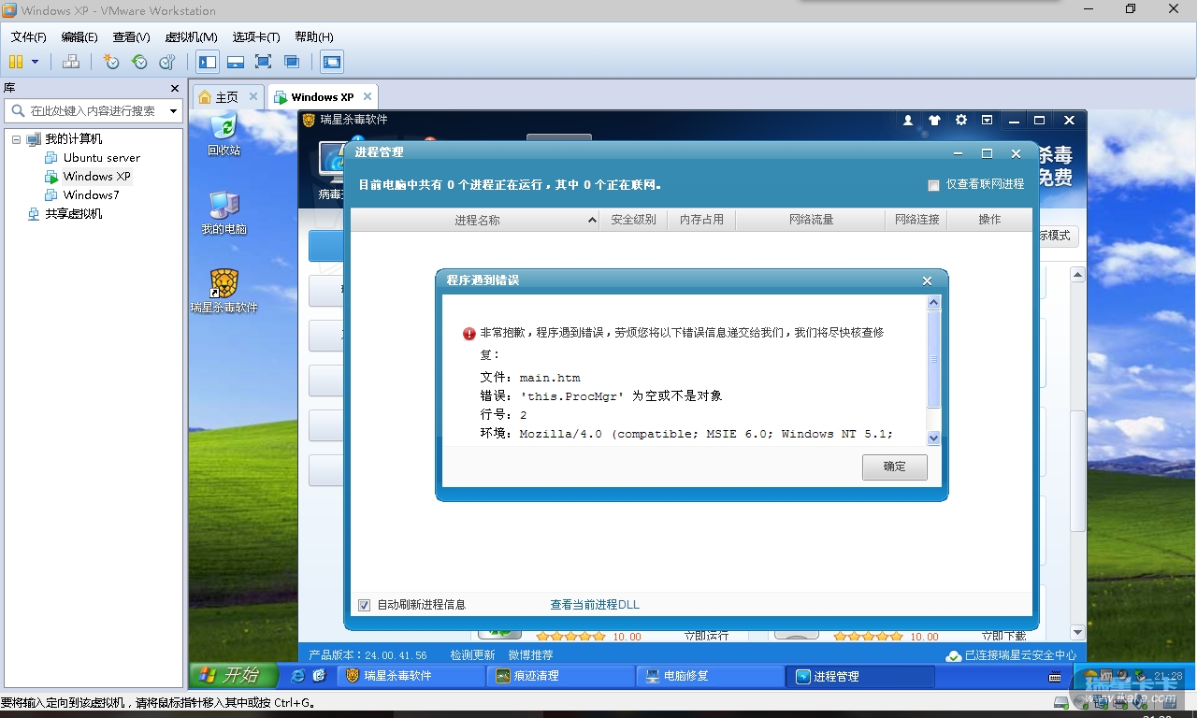Collapse the 我的计算机 tree node

16,139
